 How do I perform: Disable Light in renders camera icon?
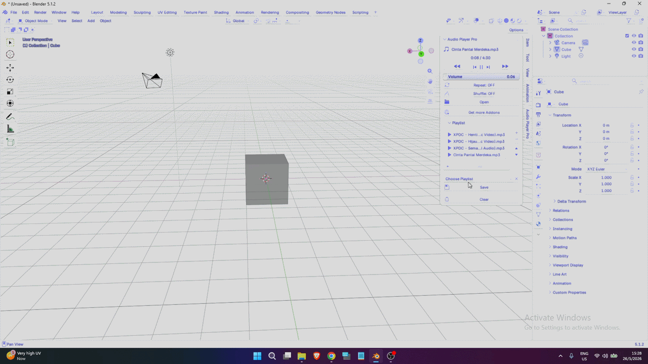[641, 56]
